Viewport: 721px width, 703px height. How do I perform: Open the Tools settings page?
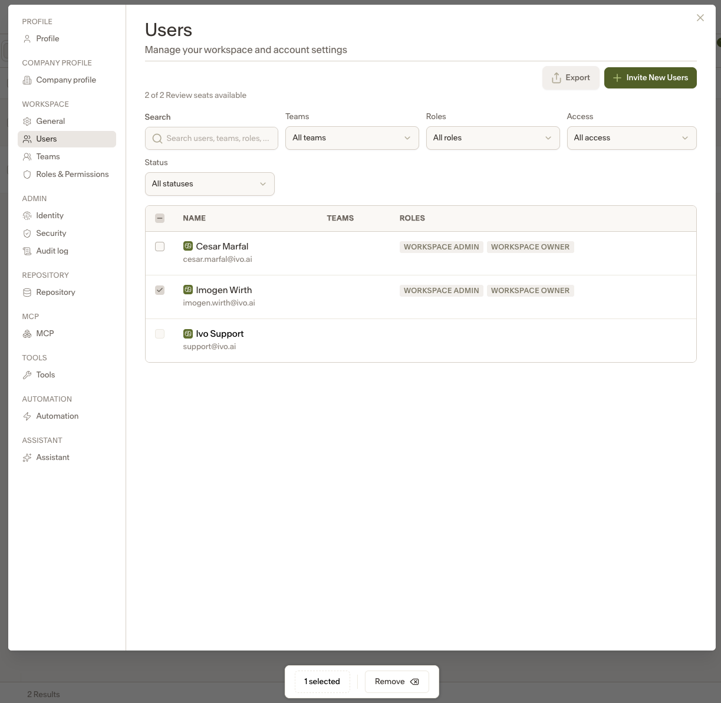tap(67, 375)
